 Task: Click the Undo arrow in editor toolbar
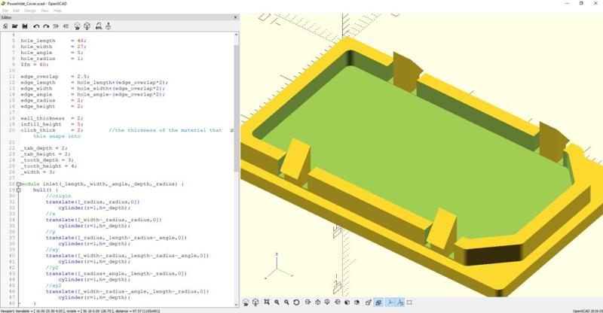click(36, 26)
